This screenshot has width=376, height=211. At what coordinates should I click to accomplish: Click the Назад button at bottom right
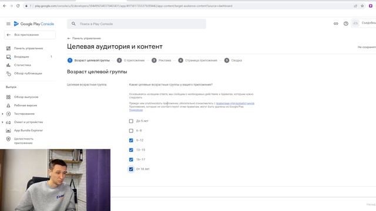pos(371,205)
